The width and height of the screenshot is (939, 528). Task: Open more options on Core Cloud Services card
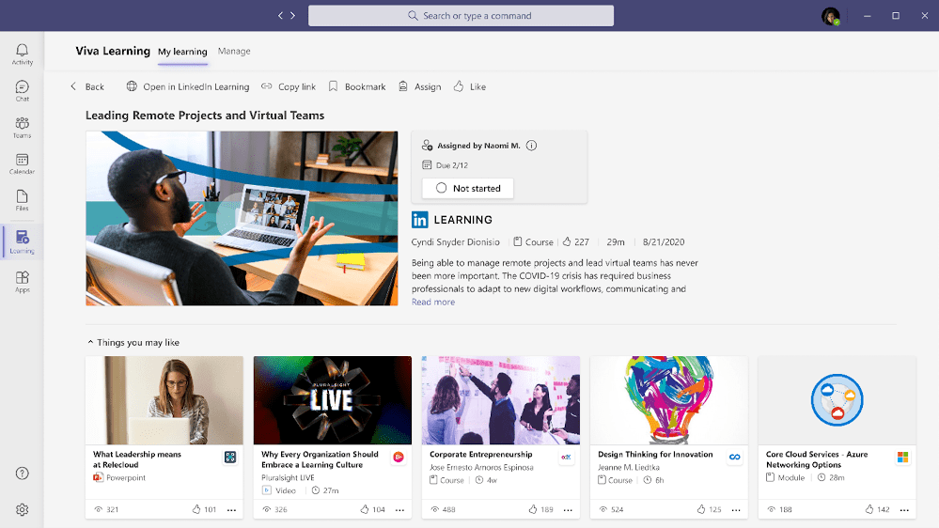coord(904,509)
